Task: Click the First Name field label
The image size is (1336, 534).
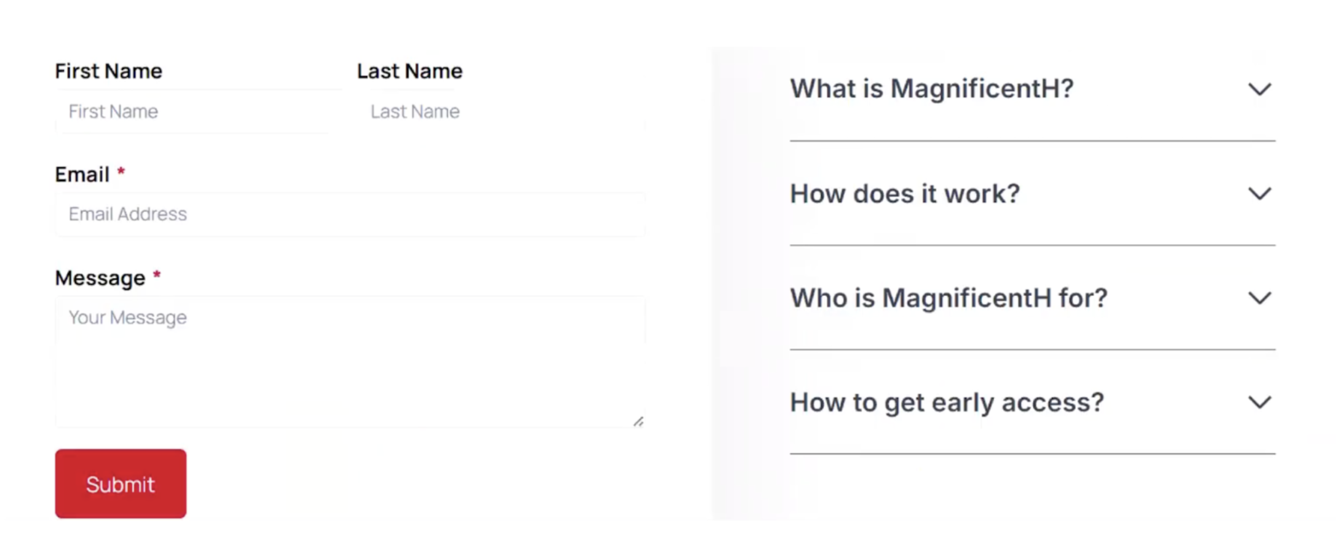Action: click(108, 71)
